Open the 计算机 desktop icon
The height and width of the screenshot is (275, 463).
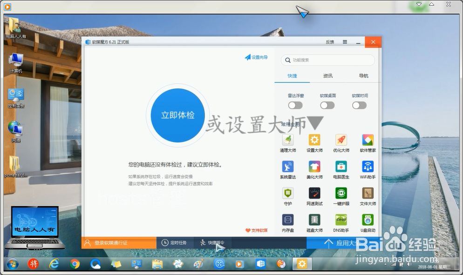click(16, 63)
